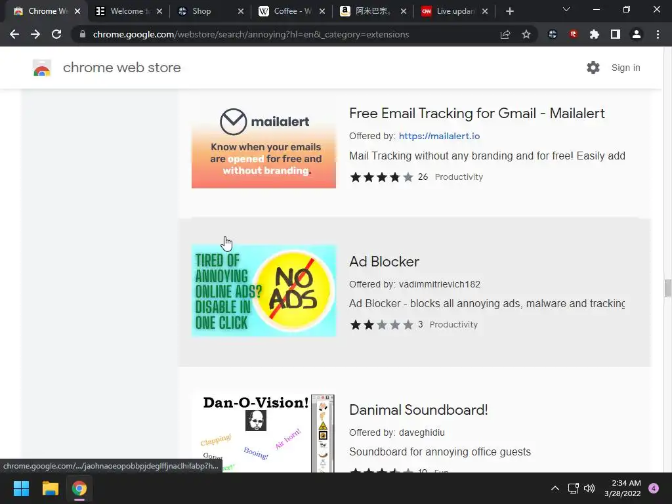Switch to the Welcome tab
This screenshot has width=672, height=504.
point(129,11)
